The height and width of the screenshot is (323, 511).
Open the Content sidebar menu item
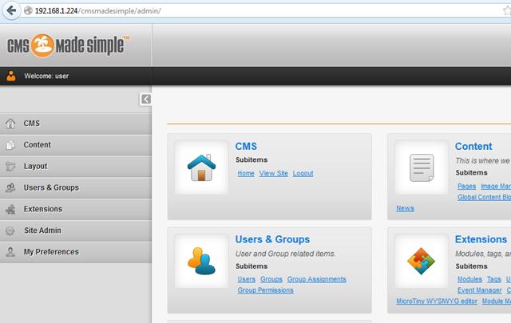tap(76, 145)
